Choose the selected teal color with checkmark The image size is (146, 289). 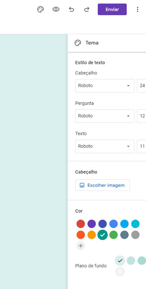(103, 235)
